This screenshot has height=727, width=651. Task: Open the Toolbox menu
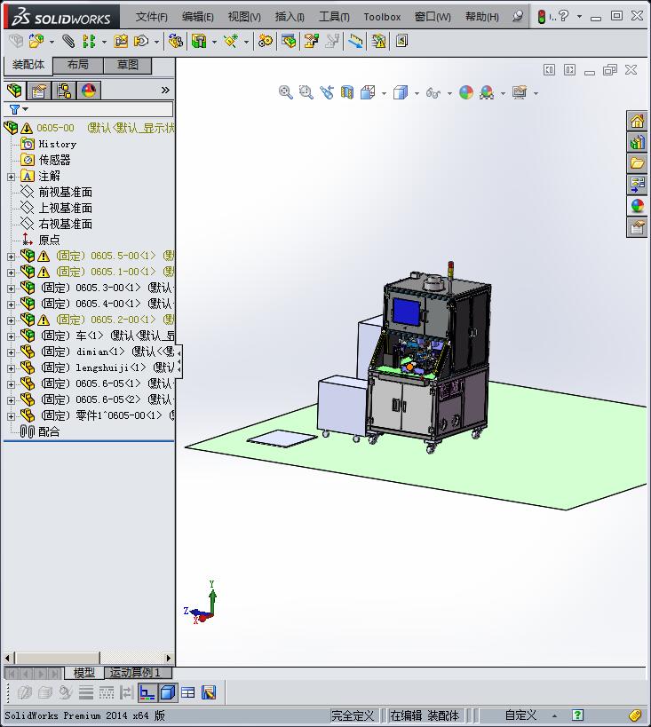tap(382, 17)
